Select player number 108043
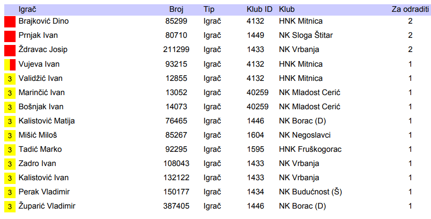 [177, 164]
